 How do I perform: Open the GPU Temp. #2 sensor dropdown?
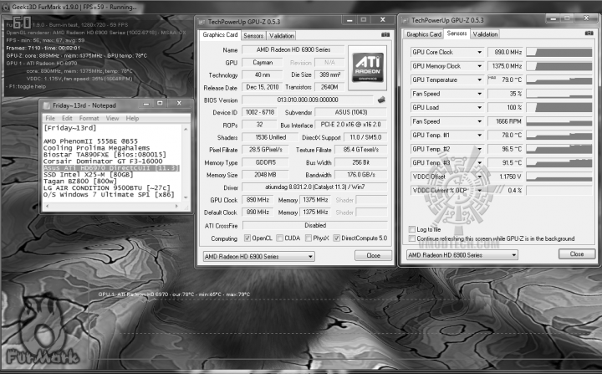pyautogui.click(x=480, y=149)
